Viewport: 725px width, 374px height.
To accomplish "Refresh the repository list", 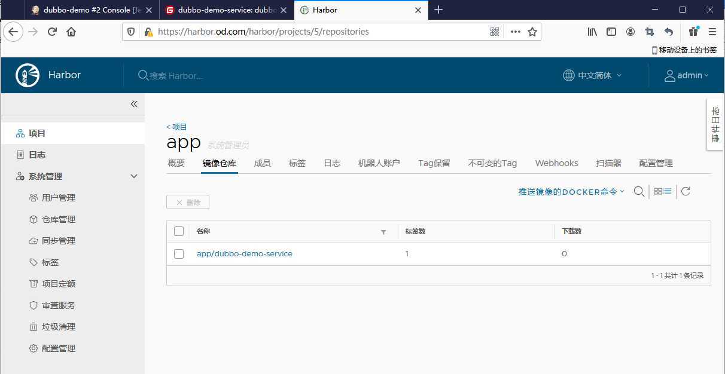I will tap(686, 191).
